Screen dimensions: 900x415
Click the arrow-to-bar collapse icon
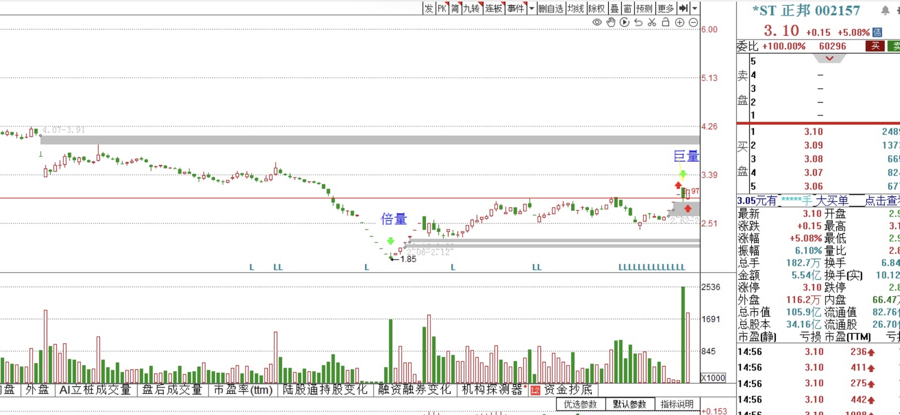tap(683, 8)
